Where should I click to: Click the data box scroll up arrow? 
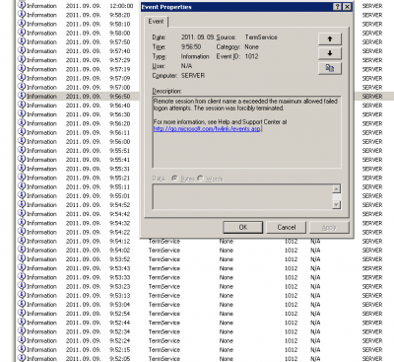(x=336, y=188)
